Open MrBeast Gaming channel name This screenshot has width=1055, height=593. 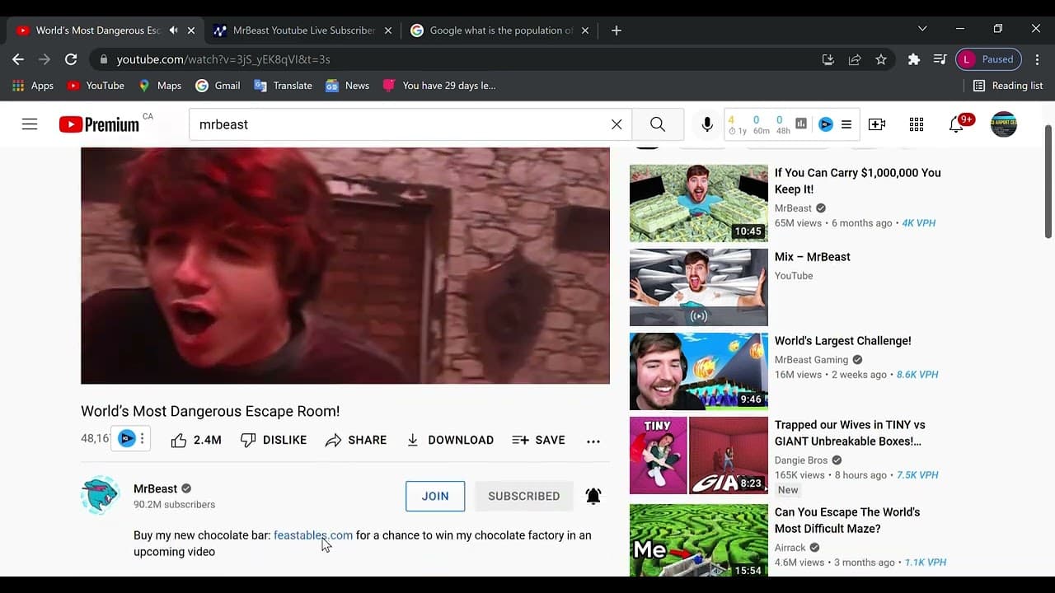(x=811, y=360)
